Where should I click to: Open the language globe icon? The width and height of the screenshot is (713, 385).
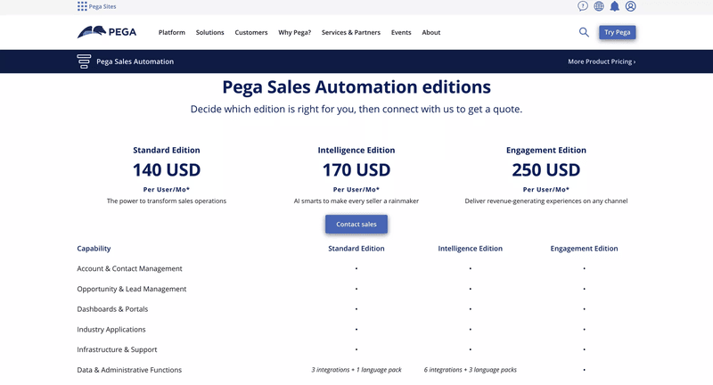599,6
